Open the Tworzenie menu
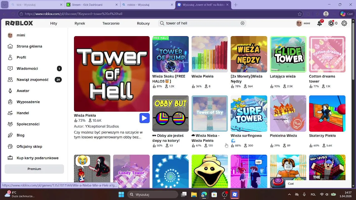Image resolution: width=356 pixels, height=200 pixels. (x=111, y=23)
